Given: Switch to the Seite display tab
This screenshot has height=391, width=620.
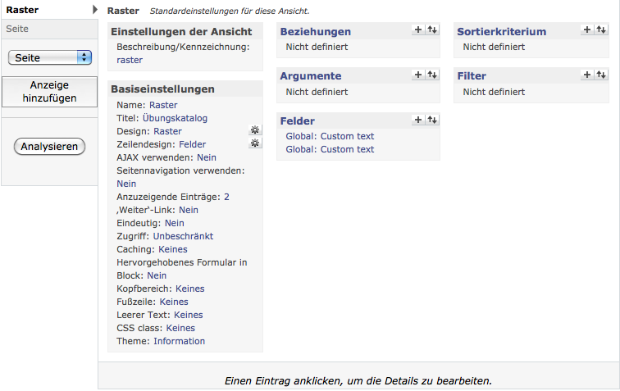Looking at the screenshot, I should 17,28.
